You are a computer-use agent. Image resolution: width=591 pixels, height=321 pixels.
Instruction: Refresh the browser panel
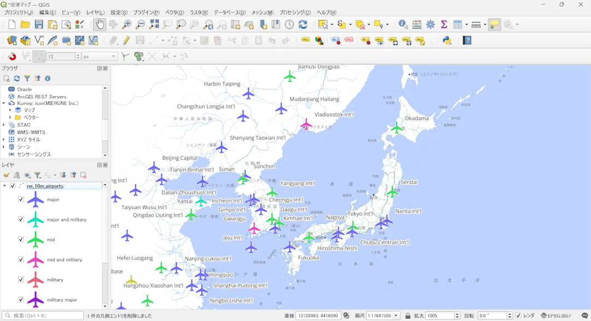(17, 79)
